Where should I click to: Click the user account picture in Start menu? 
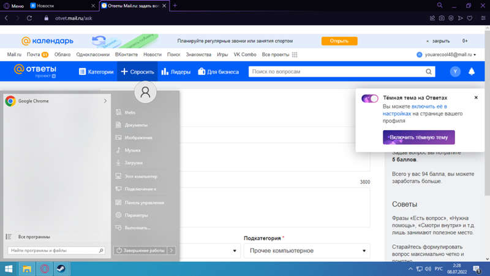145,93
